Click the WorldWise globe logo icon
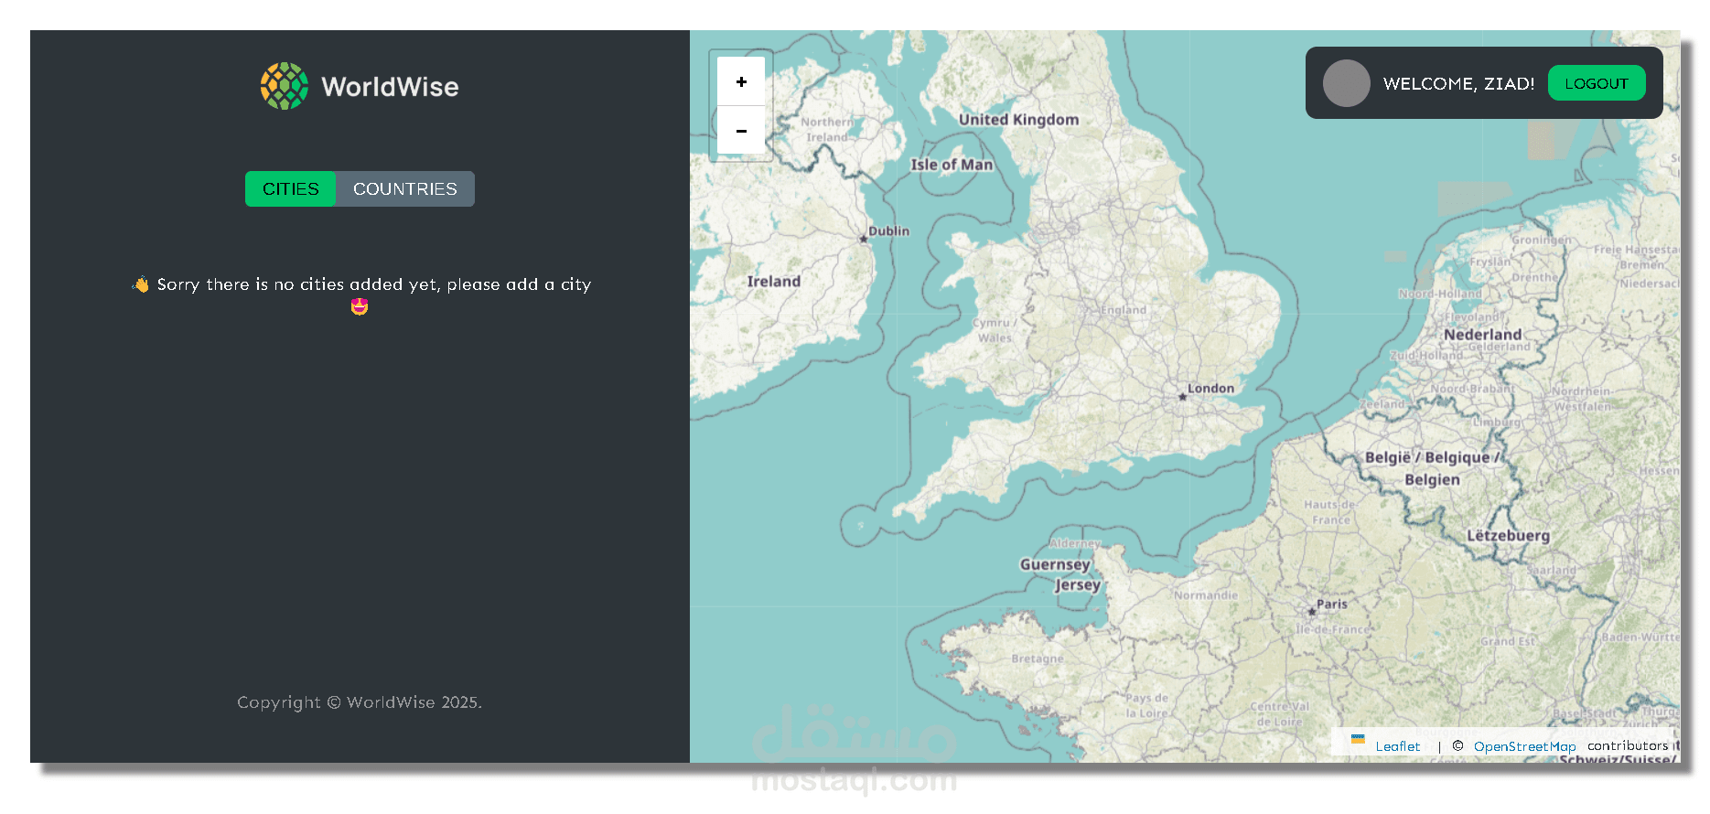Viewport: 1710px width, 814px height. click(x=284, y=86)
